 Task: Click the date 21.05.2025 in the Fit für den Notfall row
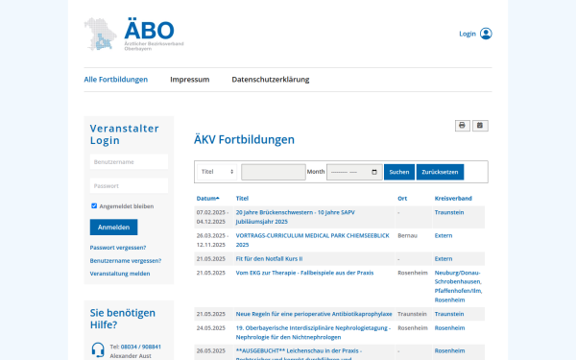click(211, 258)
